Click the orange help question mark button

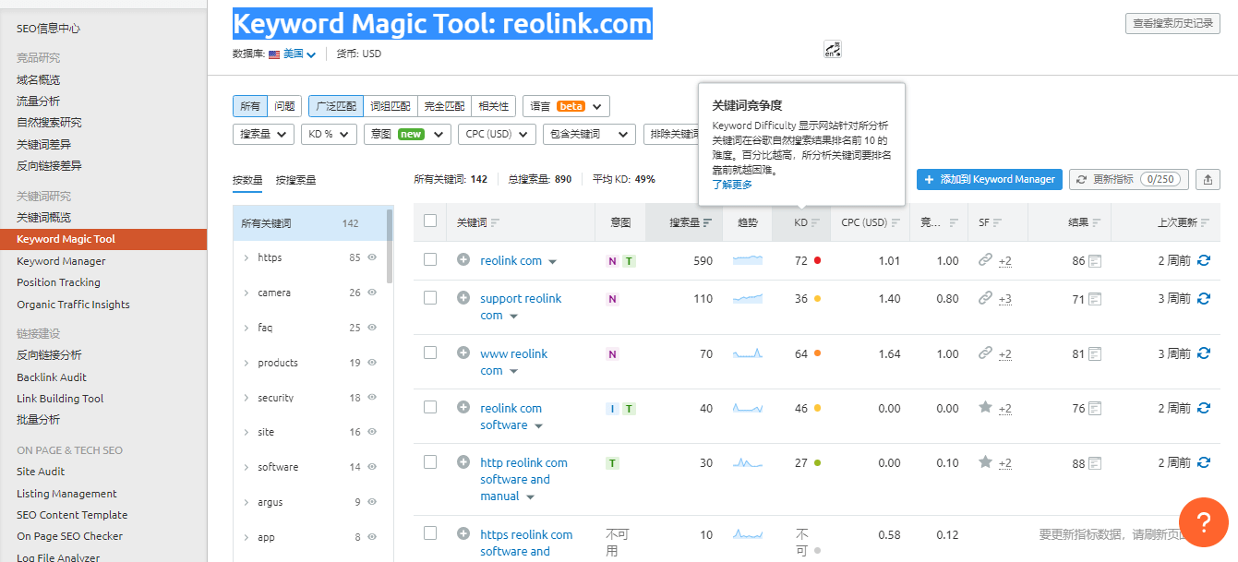click(1204, 523)
